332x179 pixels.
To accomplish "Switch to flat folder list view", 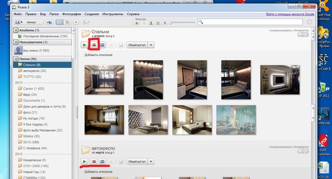I will (x=60, y=22).
